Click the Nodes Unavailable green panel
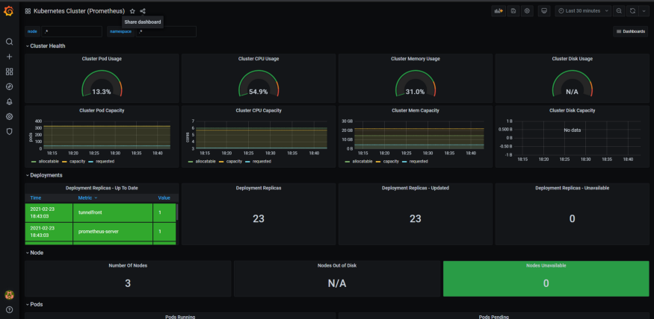654x319 pixels. click(546, 279)
